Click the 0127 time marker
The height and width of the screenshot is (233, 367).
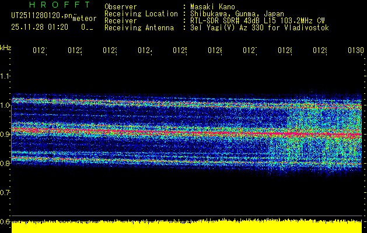[250, 50]
